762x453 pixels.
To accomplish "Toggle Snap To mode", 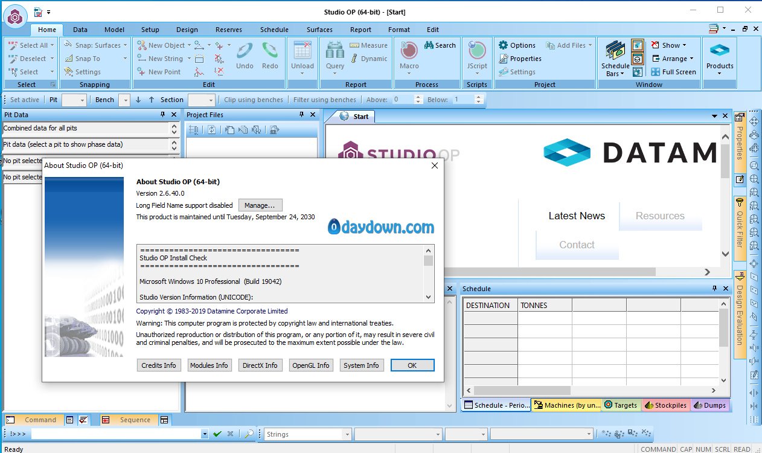I will click(82, 59).
